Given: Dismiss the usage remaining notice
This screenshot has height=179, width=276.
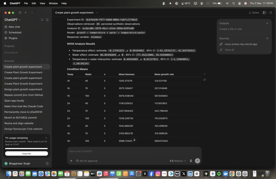Looking at the screenshot, I should click(x=46, y=138).
